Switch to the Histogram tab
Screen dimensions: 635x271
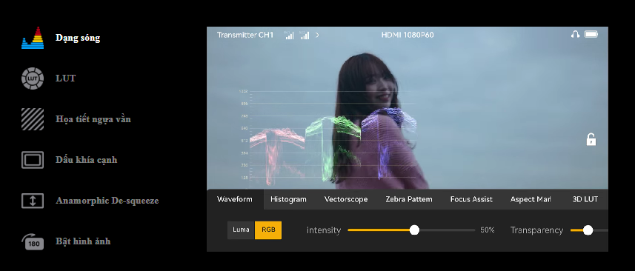click(288, 199)
